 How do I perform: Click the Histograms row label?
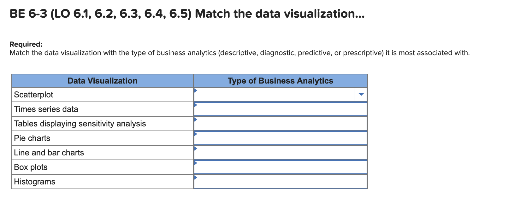pyautogui.click(x=34, y=182)
